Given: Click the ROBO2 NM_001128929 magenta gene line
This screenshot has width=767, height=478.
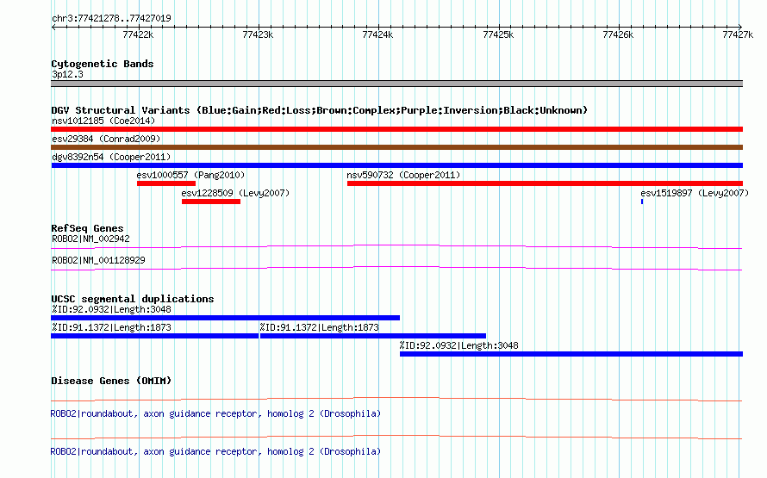Looking at the screenshot, I should tap(396, 268).
